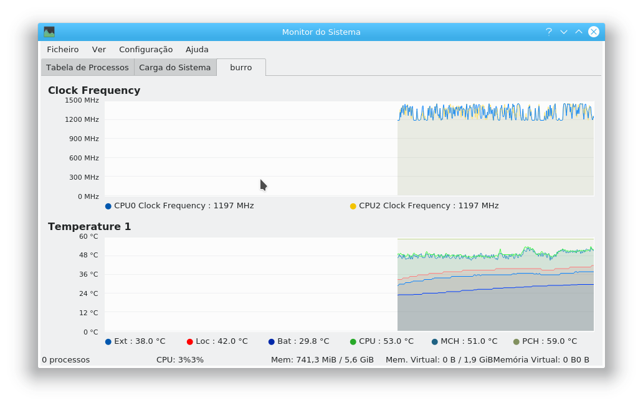This screenshot has width=643, height=406.
Task: Click the Clock Frequency graph title
Action: coord(94,90)
